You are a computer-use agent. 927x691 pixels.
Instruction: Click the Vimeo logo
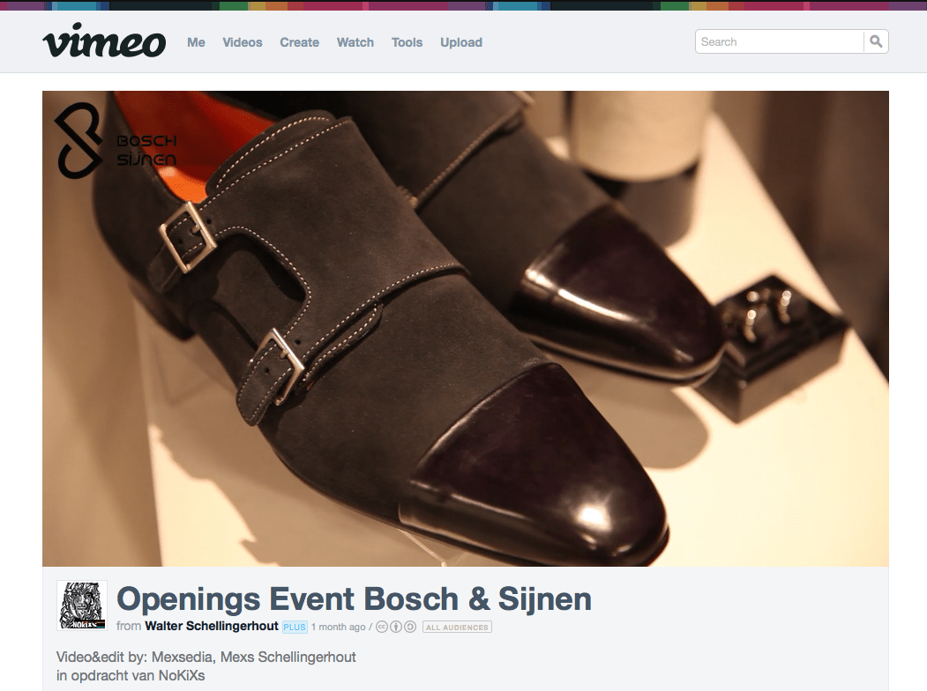104,41
